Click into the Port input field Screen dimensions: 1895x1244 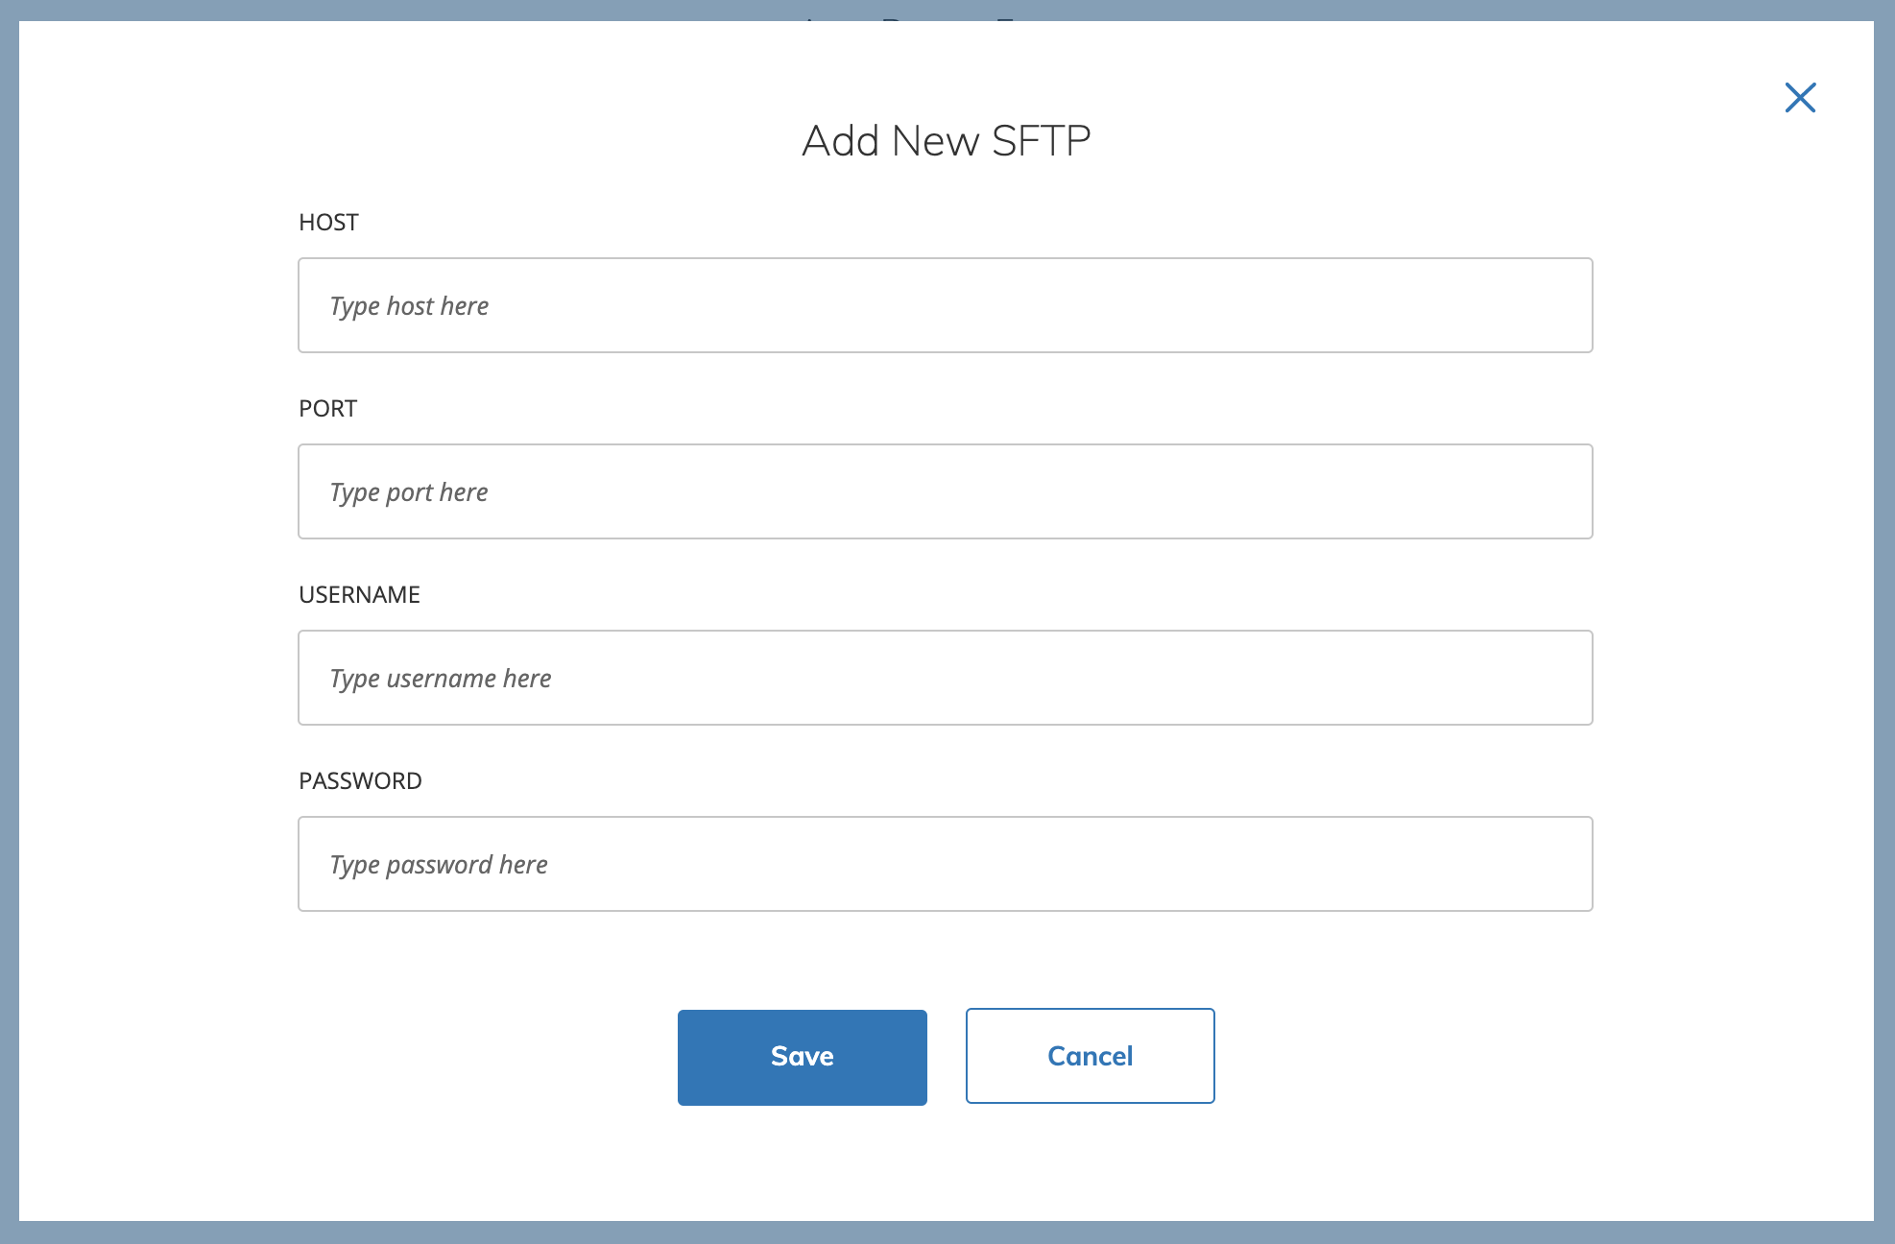click(x=946, y=491)
